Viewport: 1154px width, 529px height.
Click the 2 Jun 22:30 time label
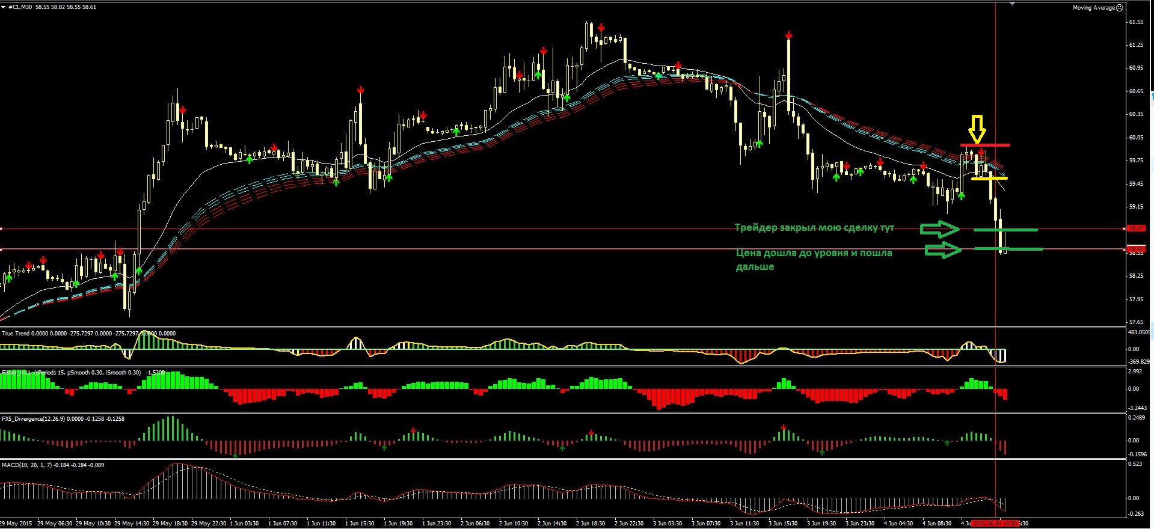(628, 524)
